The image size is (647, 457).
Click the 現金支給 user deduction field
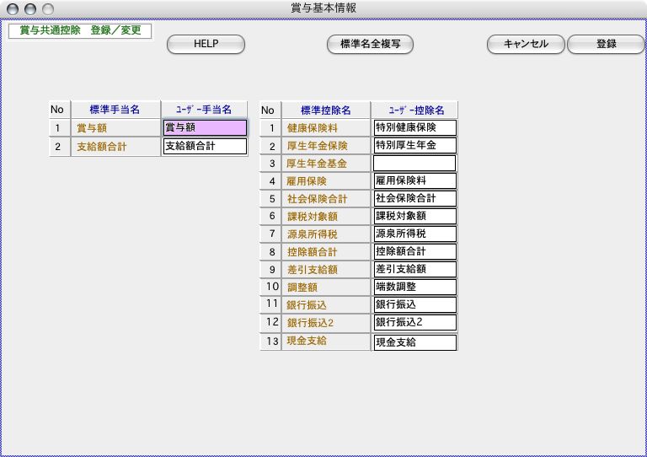[x=414, y=342]
